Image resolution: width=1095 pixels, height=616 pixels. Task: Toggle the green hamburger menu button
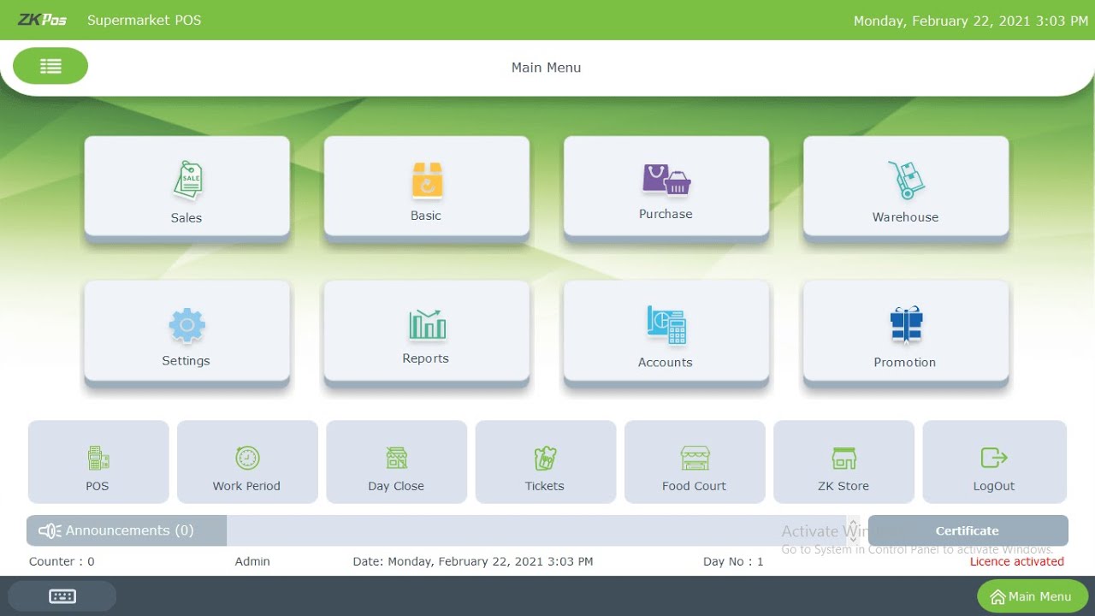point(50,66)
